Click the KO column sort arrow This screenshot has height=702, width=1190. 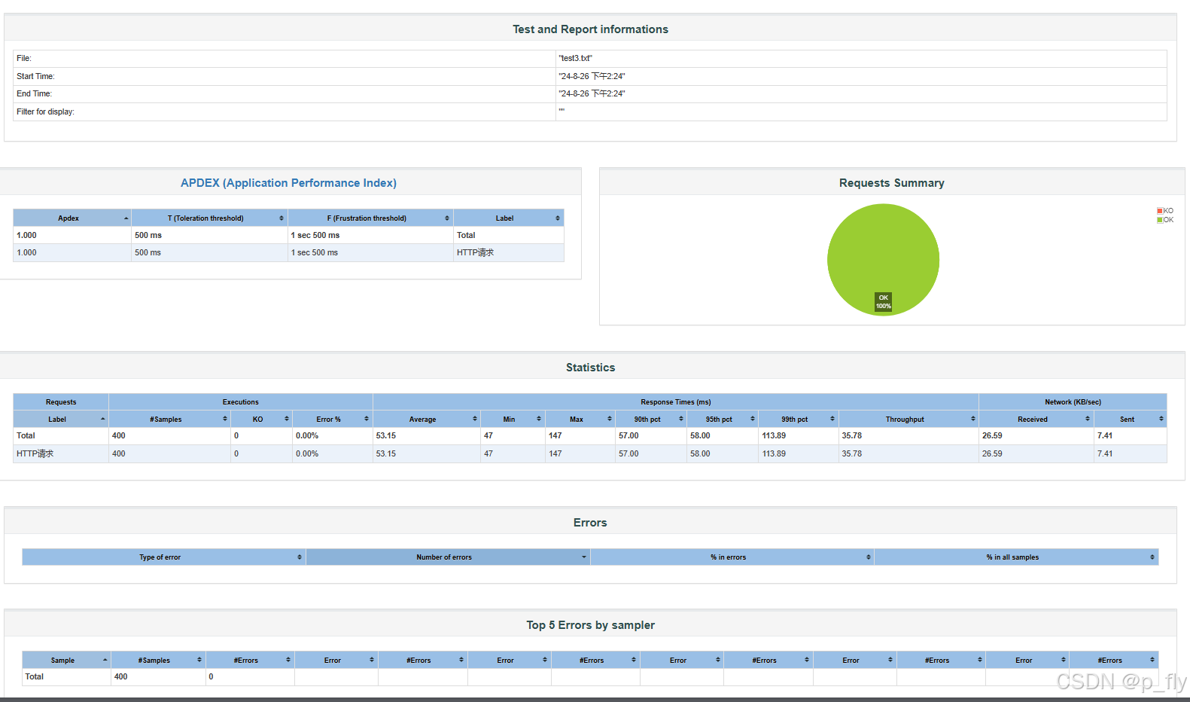pyautogui.click(x=286, y=420)
